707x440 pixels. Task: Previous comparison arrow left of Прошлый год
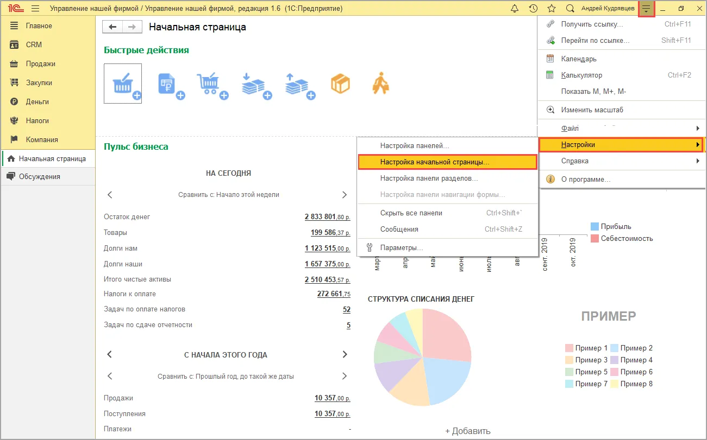coord(110,376)
